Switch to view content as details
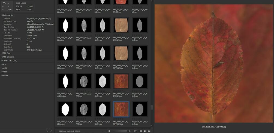274x133 pixels. (x=145, y=131)
